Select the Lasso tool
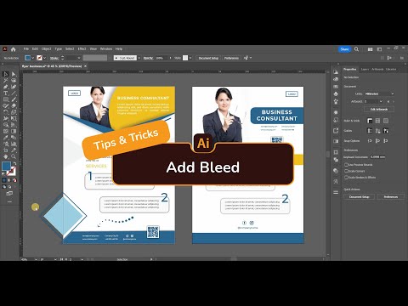The height and width of the screenshot is (306, 408). 14,81
